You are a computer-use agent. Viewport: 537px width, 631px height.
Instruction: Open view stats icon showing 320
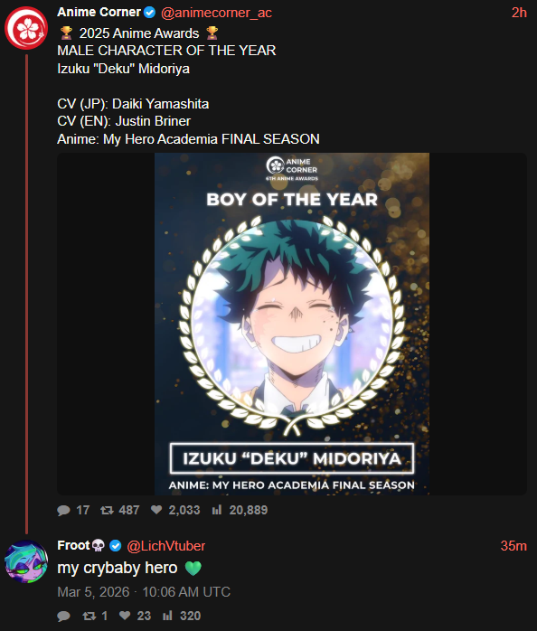pos(167,616)
